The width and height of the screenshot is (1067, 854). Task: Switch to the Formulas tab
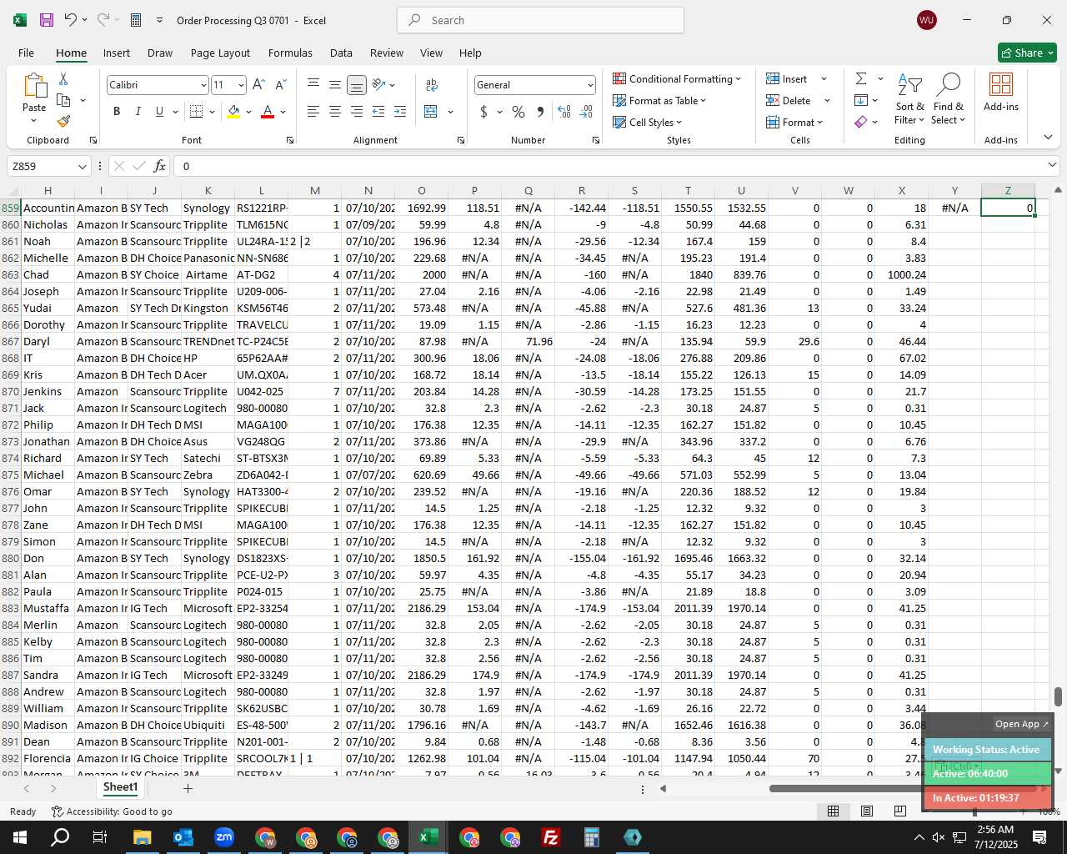(x=290, y=53)
